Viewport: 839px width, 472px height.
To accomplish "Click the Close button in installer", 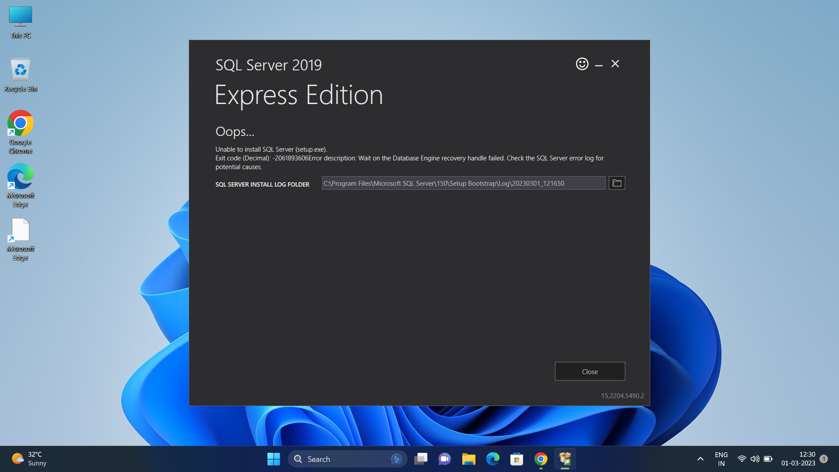I will 589,371.
